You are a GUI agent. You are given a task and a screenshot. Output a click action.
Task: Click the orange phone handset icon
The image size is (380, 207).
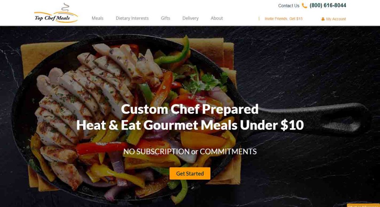pyautogui.click(x=304, y=6)
